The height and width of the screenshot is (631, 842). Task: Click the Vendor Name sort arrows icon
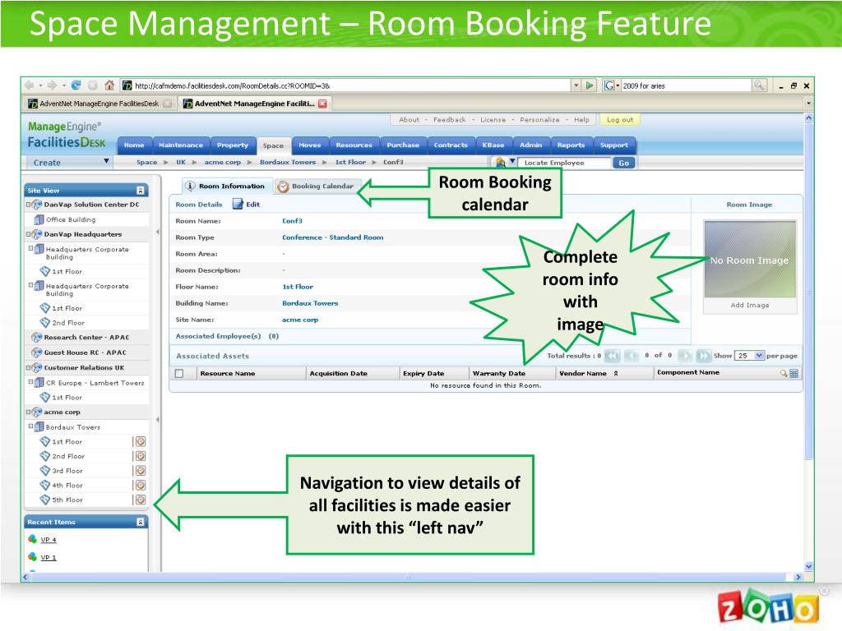(616, 373)
